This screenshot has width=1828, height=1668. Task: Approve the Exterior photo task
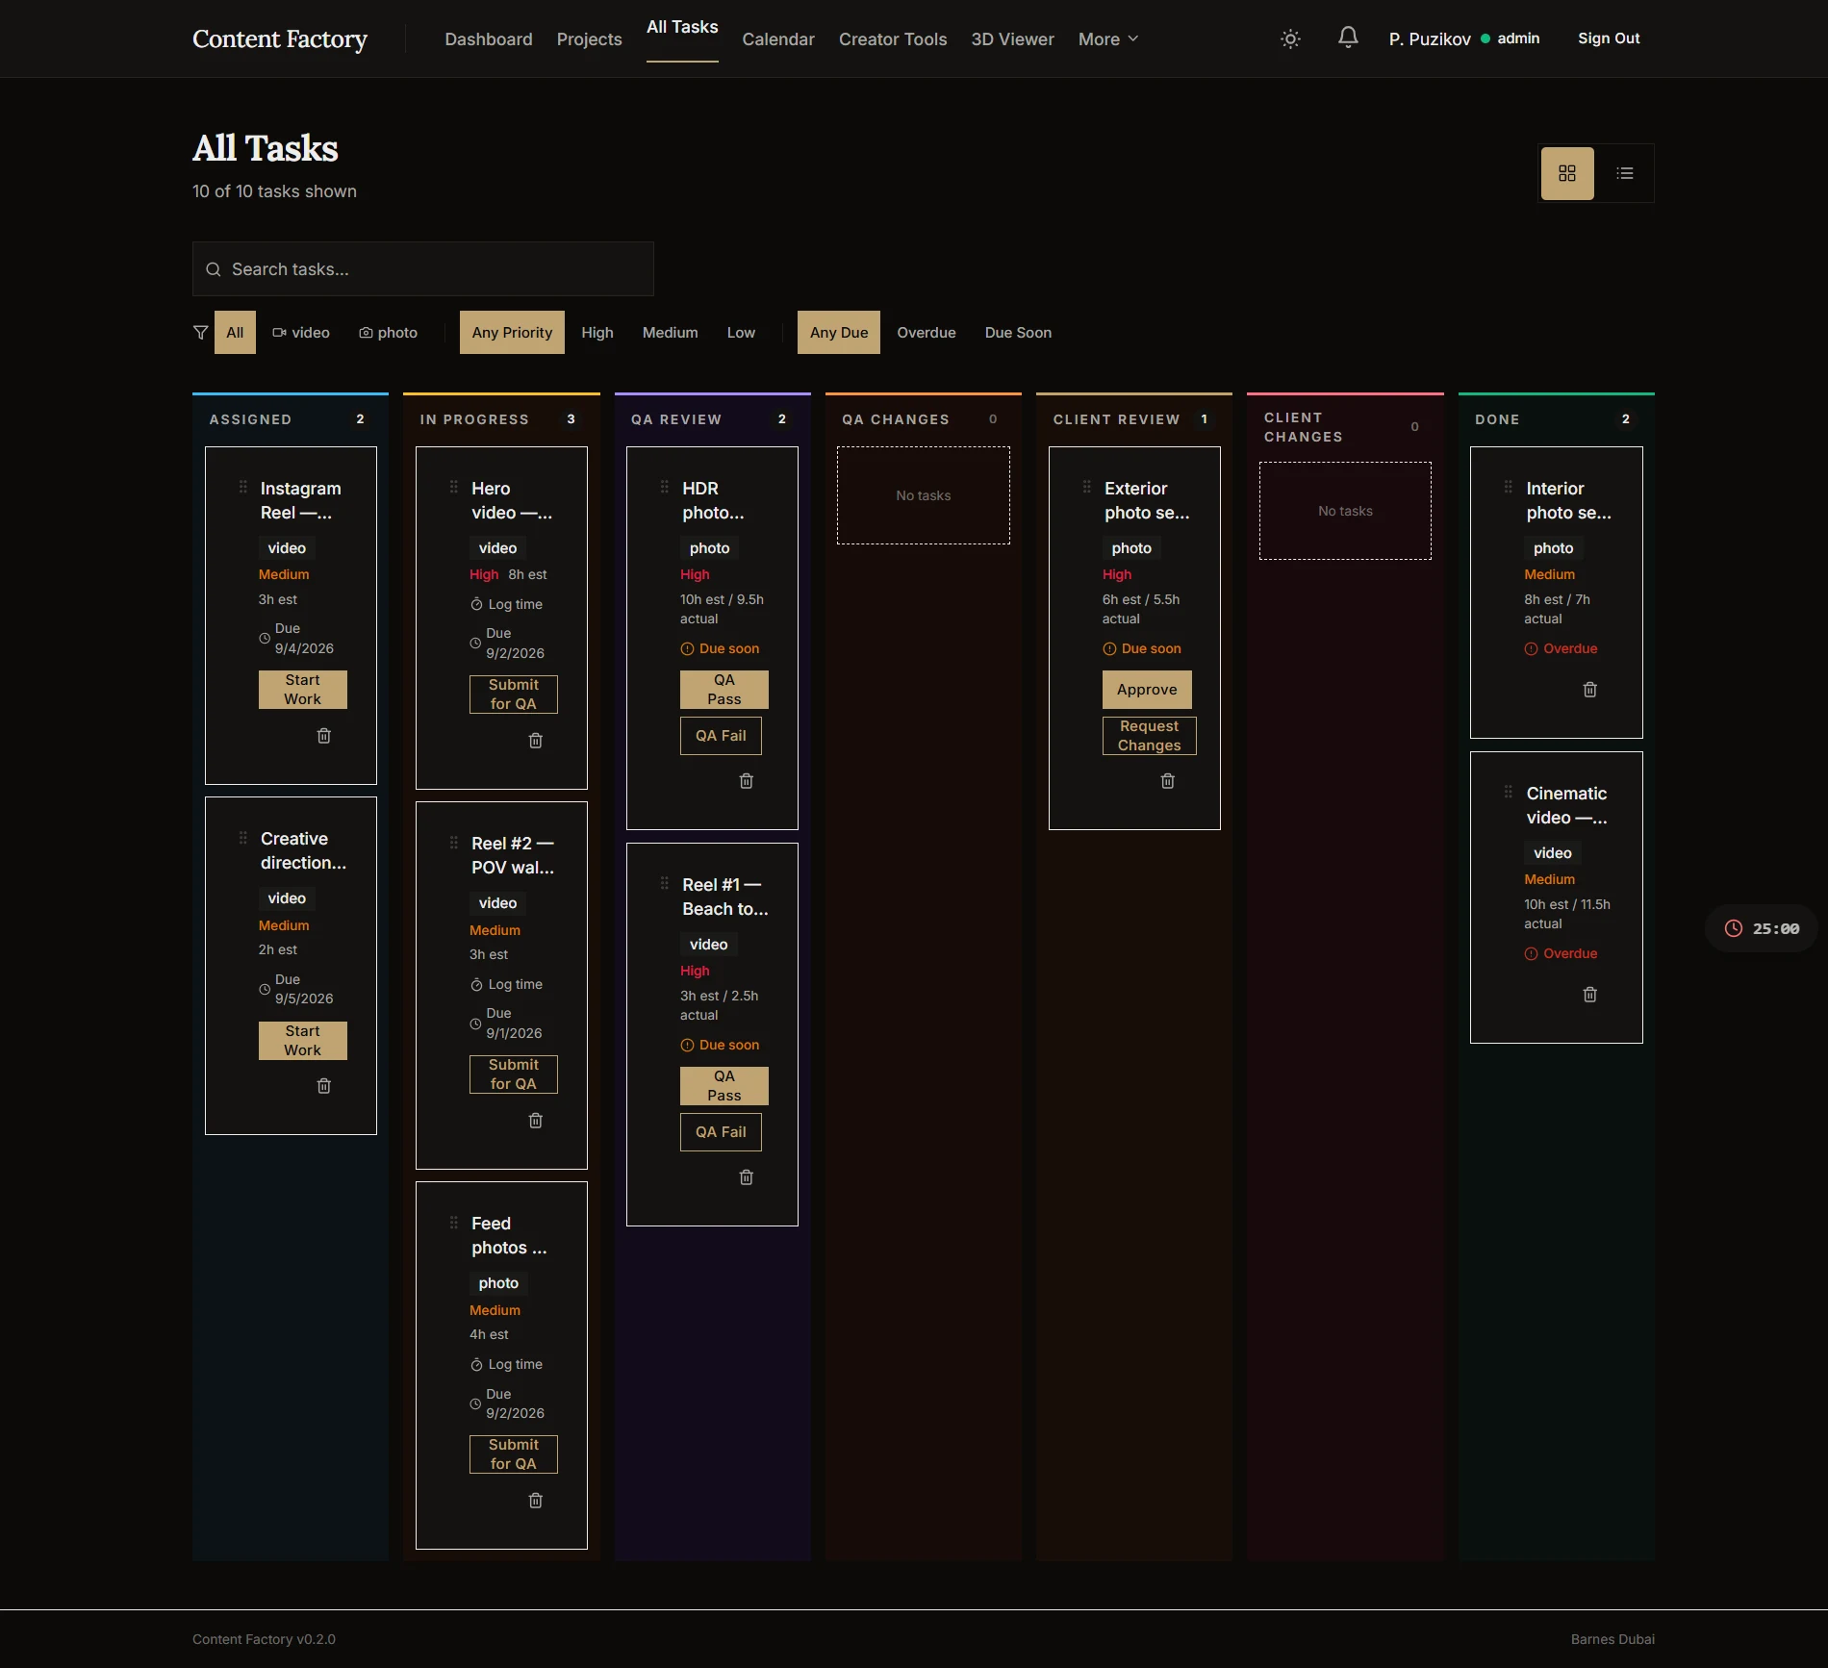click(x=1147, y=690)
